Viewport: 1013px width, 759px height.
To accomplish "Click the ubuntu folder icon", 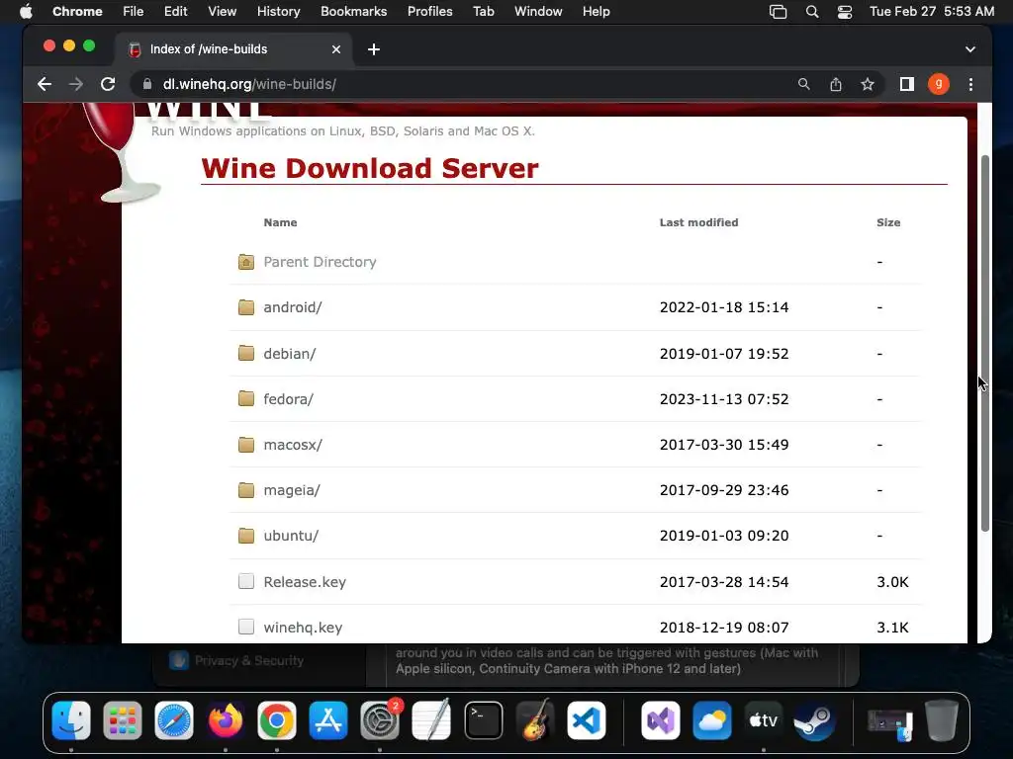I will point(246,535).
